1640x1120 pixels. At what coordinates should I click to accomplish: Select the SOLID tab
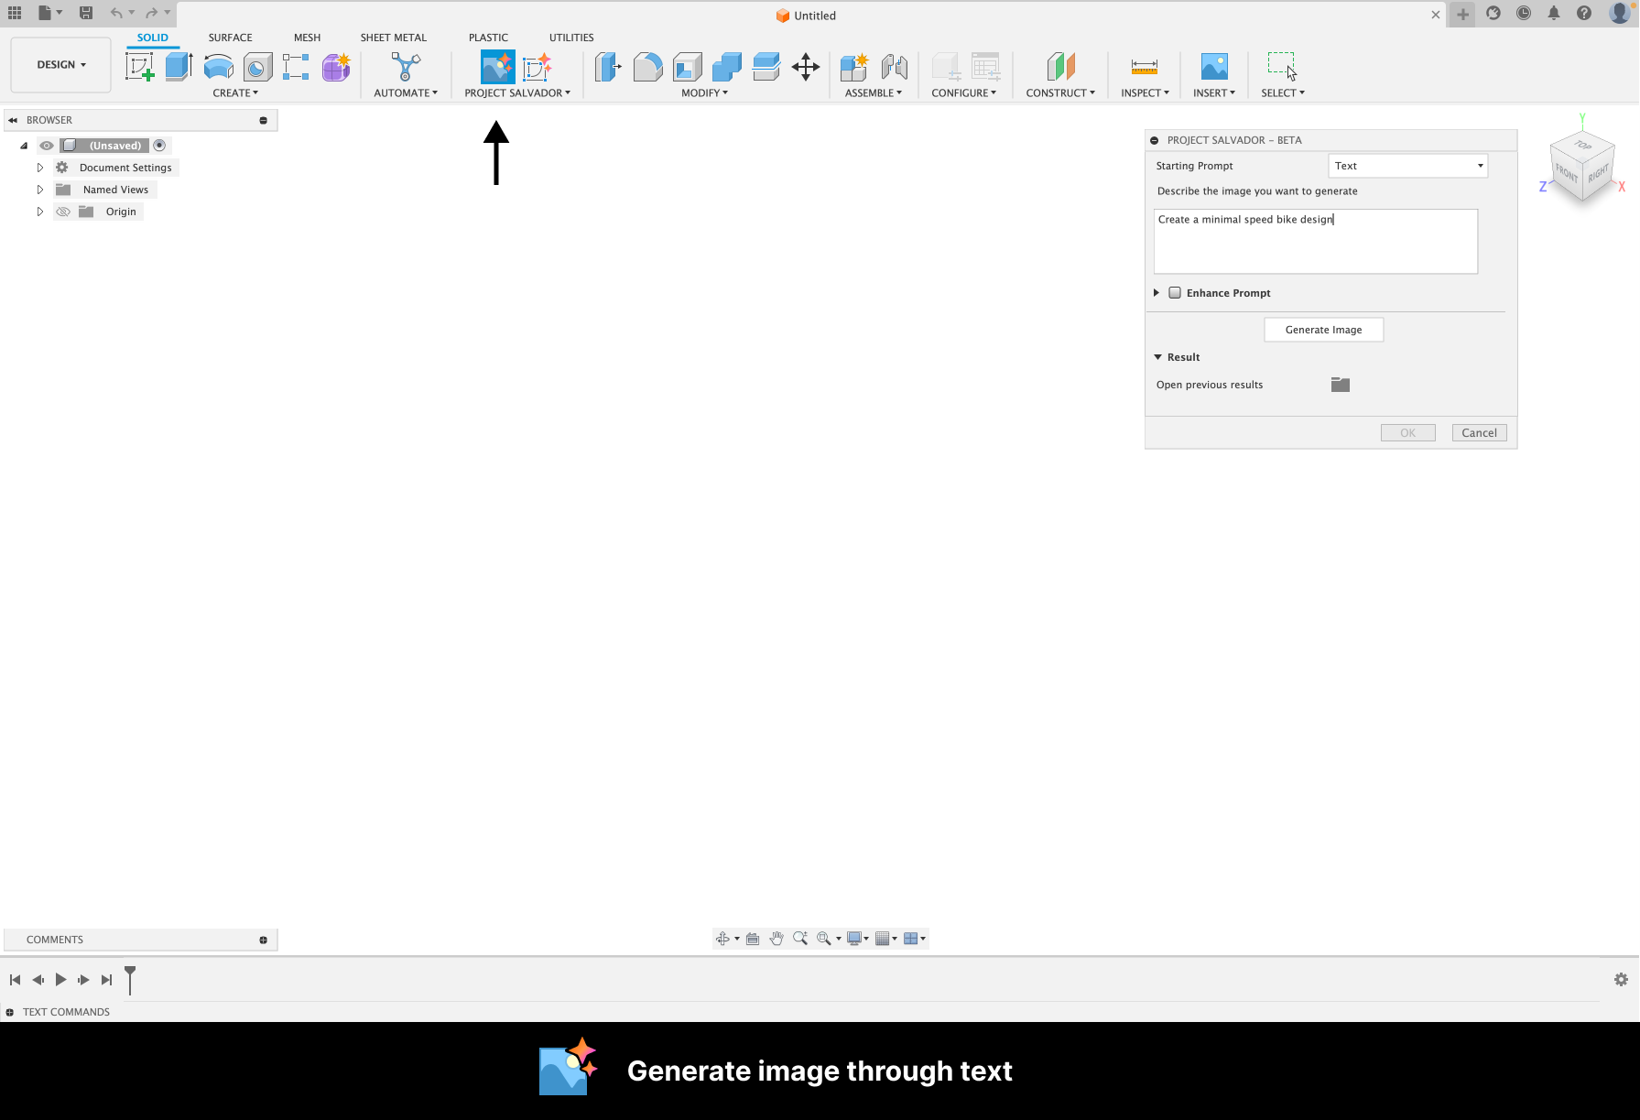pyautogui.click(x=153, y=38)
